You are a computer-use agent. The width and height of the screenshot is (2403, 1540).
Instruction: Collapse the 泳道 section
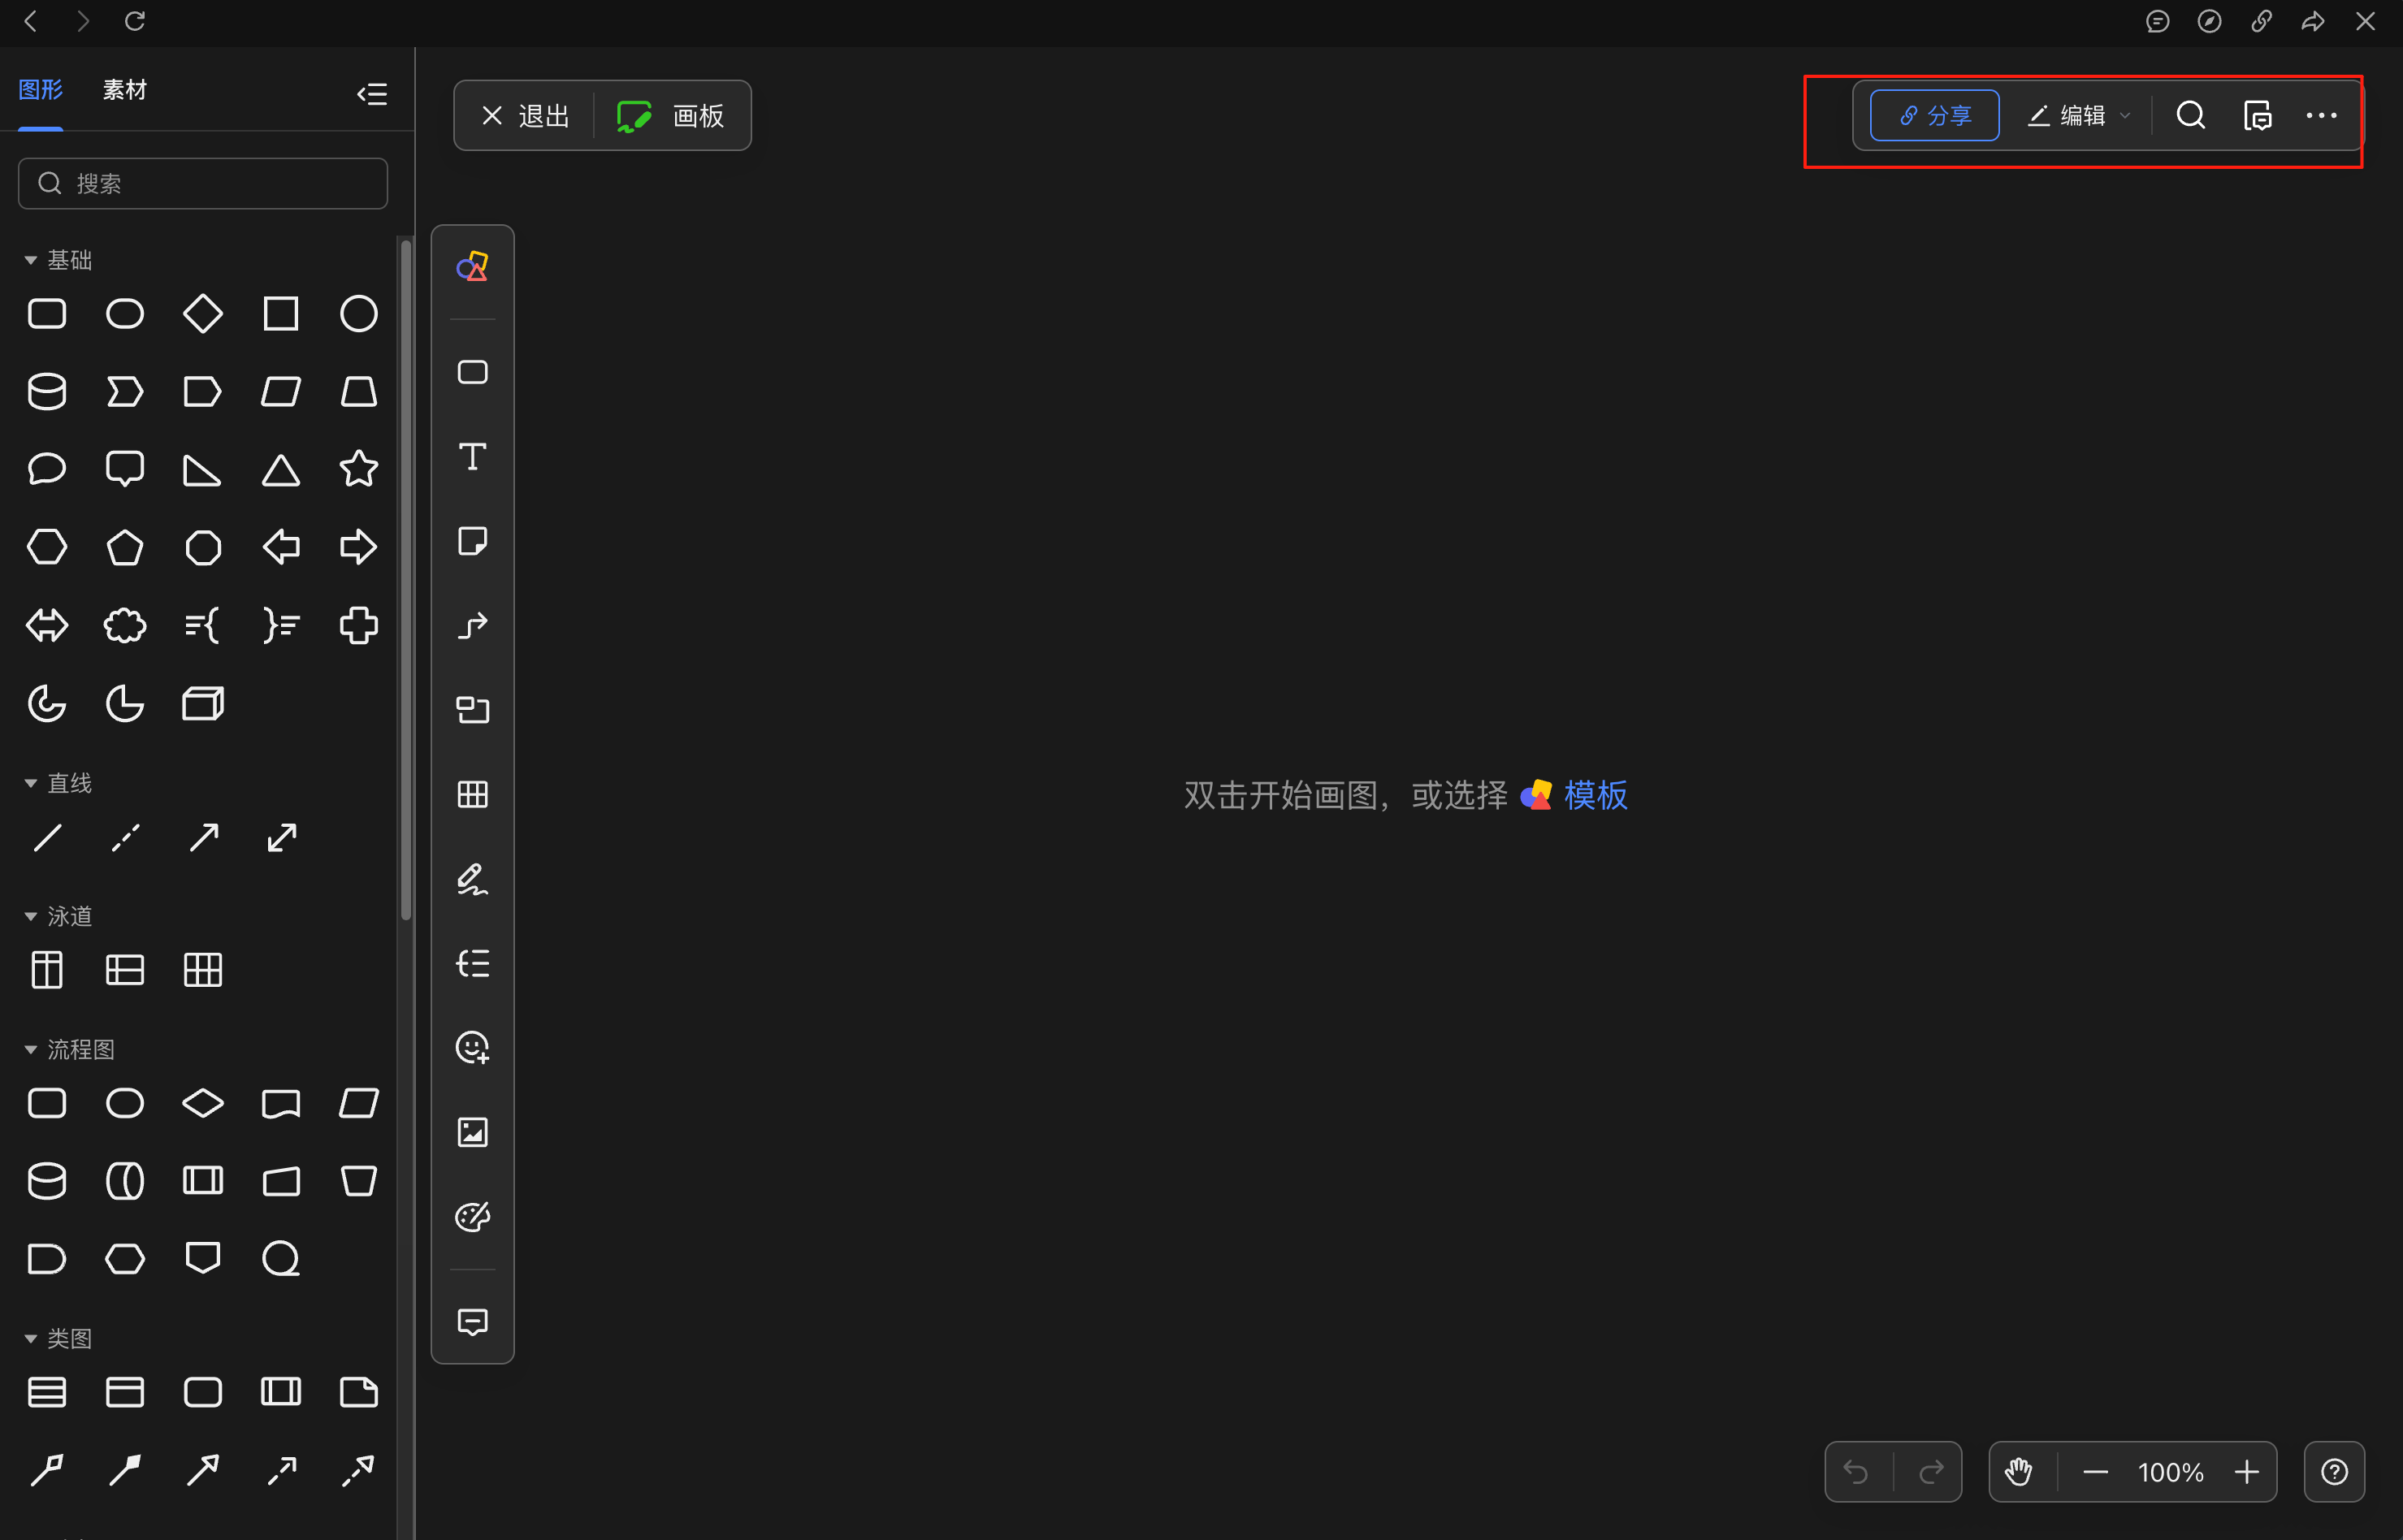click(x=31, y=916)
